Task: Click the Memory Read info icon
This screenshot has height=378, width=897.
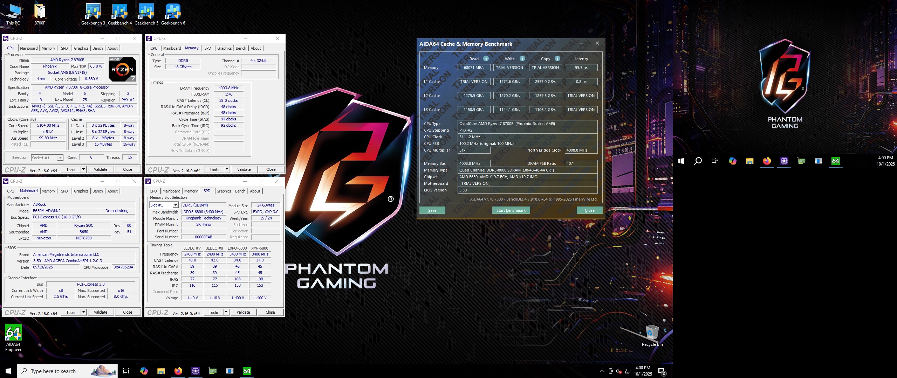Action: (486, 58)
